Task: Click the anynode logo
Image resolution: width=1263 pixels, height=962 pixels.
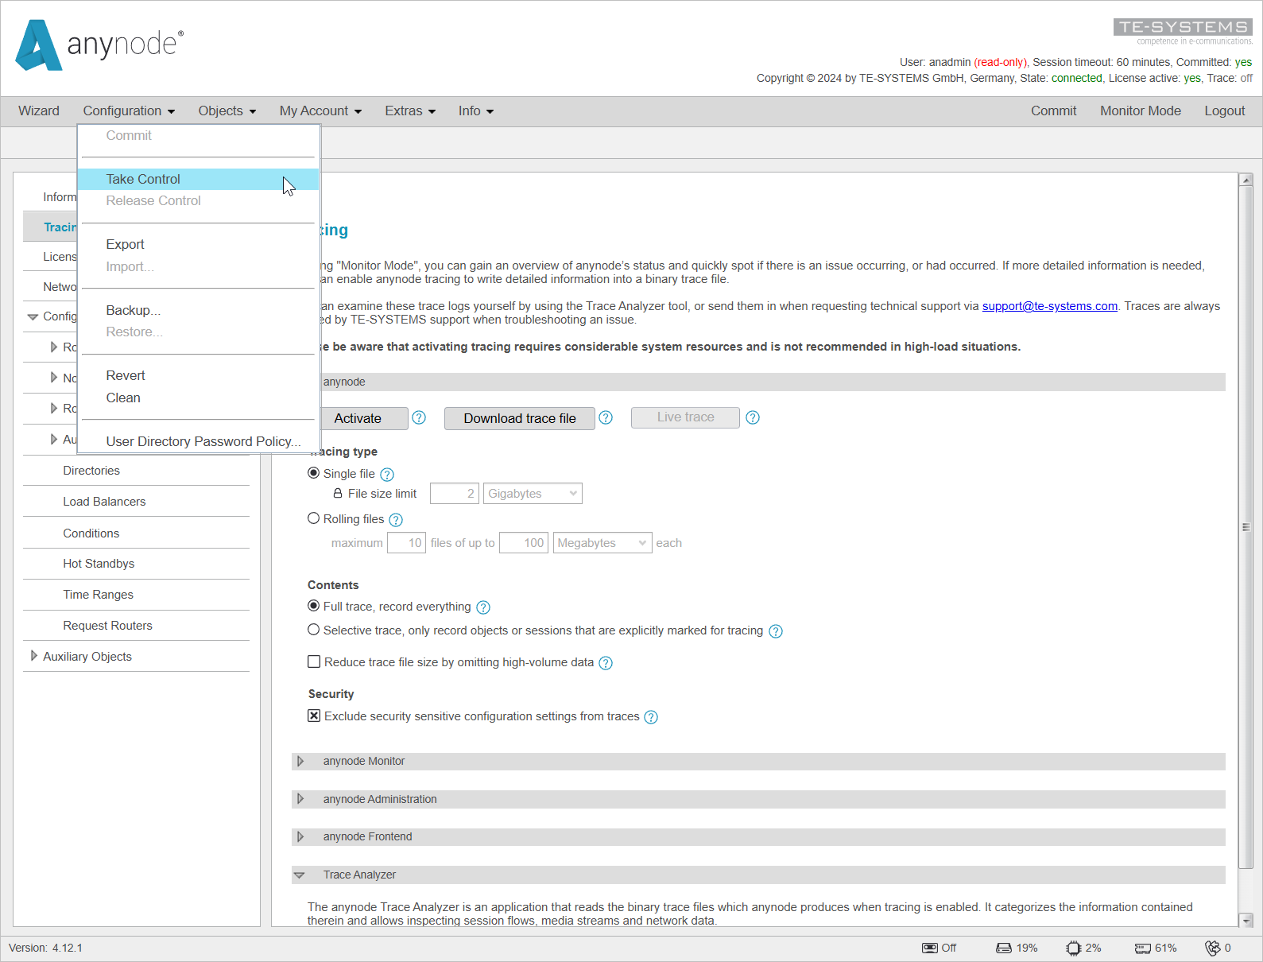Action: [99, 45]
